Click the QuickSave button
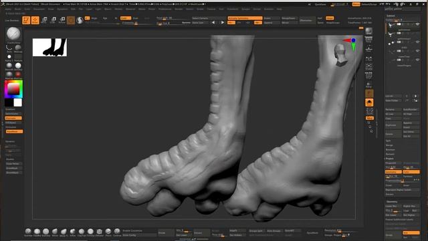 pos(320,5)
